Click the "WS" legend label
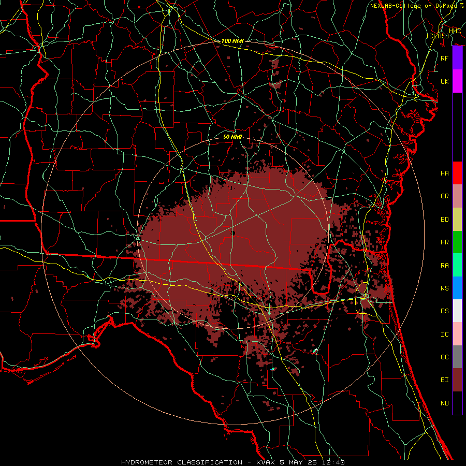Screen dimensions: 466x466 click(445, 288)
